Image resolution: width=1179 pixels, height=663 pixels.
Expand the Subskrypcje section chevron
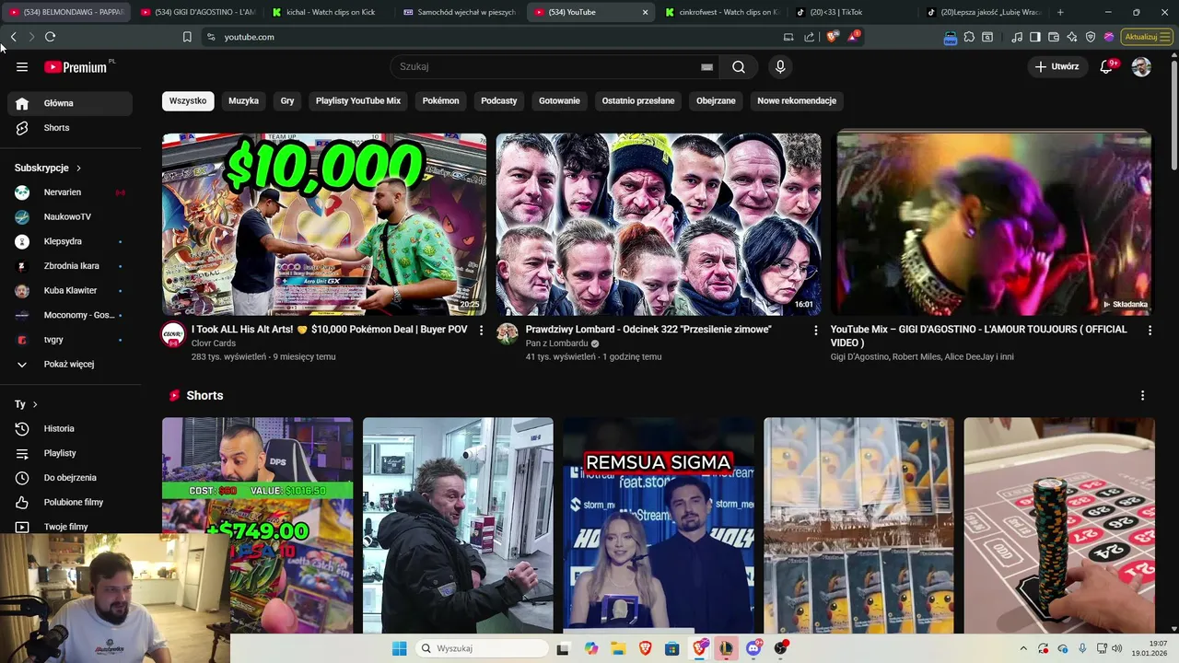pyautogui.click(x=78, y=169)
